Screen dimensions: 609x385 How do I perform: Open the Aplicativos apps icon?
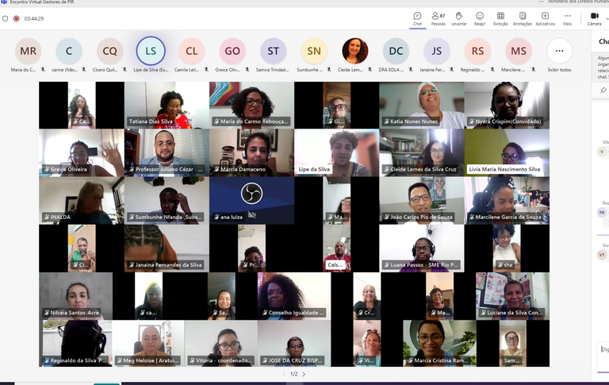[x=546, y=18]
